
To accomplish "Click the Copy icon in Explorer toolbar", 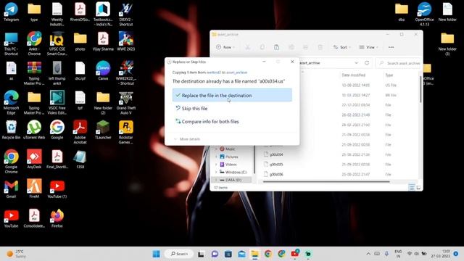I will (262, 47).
